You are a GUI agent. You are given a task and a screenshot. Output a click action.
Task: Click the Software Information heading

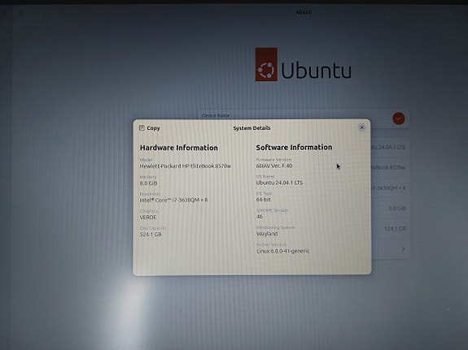[x=294, y=148]
